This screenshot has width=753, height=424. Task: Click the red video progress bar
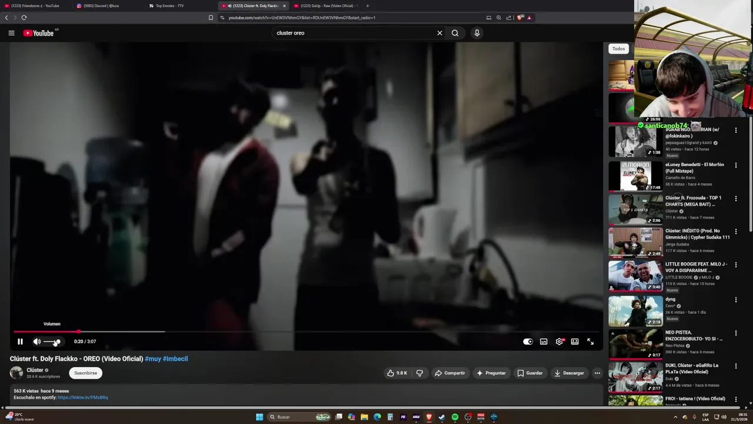coord(46,332)
